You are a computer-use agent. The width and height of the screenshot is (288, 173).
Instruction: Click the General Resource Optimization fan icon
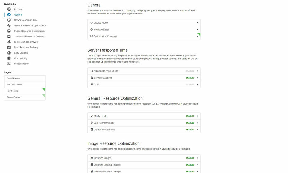9,25
